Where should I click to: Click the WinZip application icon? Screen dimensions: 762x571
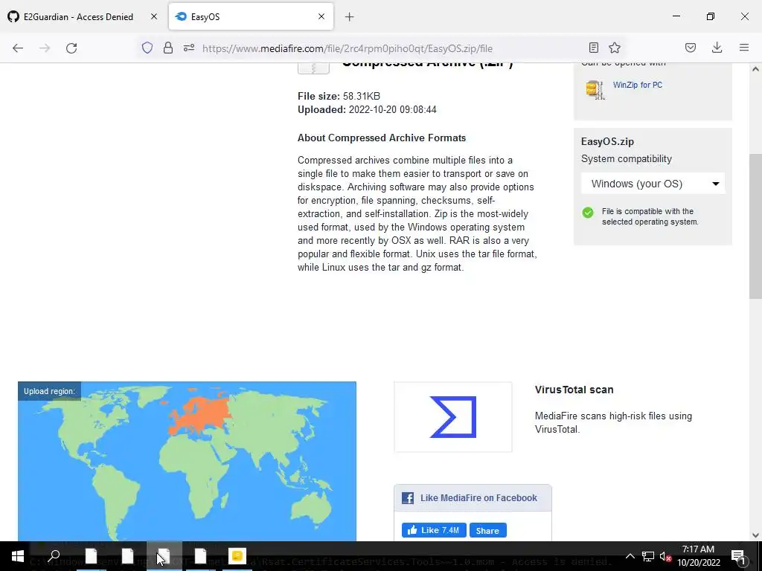pyautogui.click(x=595, y=90)
